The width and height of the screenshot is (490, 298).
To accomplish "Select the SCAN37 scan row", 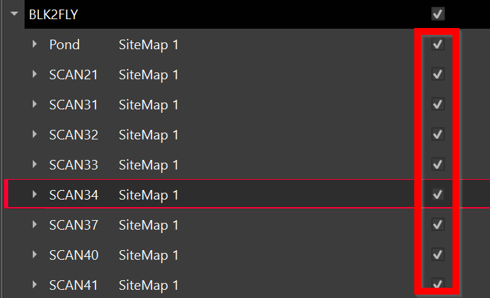I will 73,226.
